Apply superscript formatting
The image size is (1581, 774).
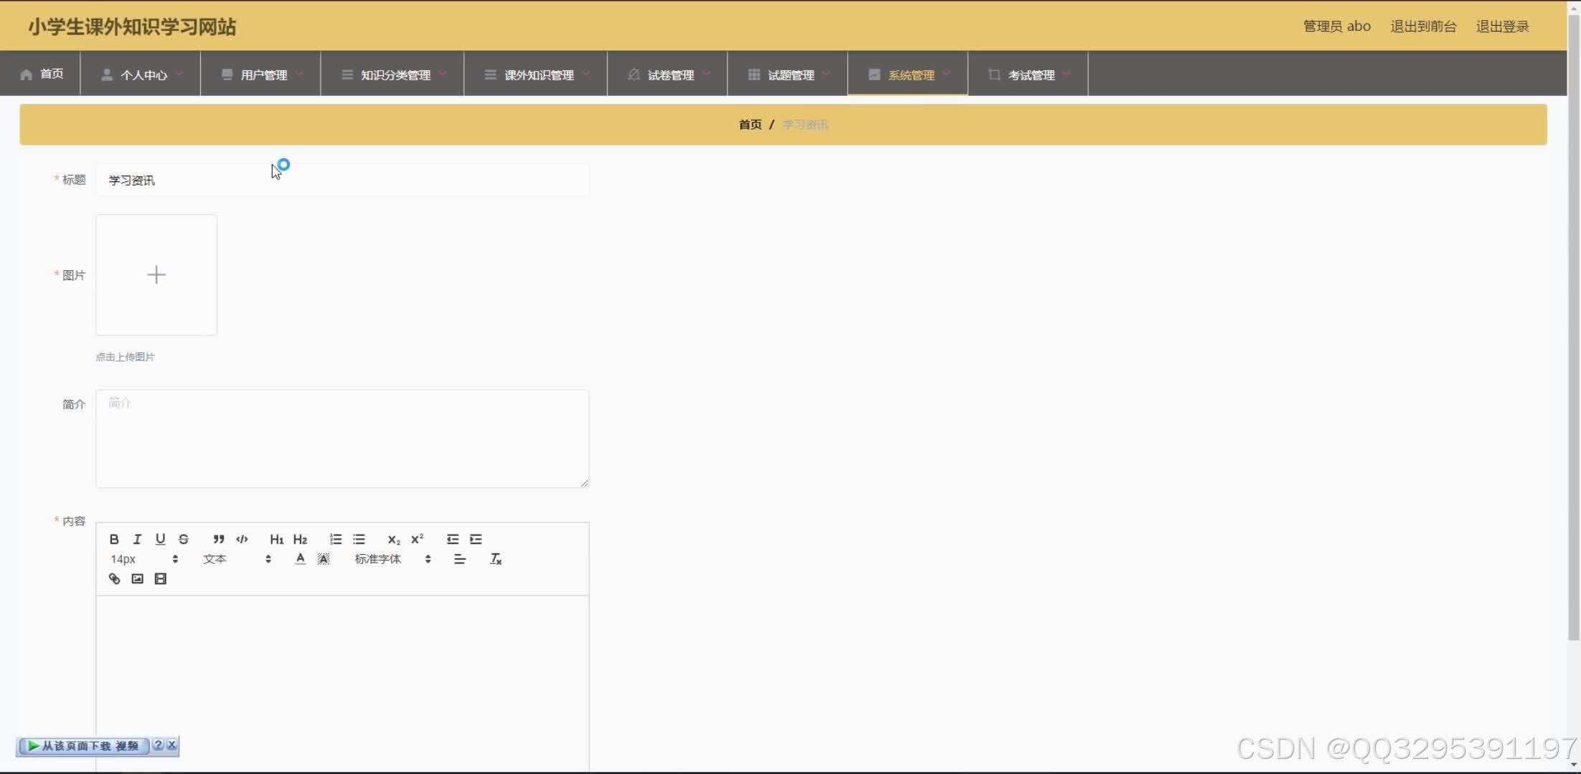tap(417, 539)
